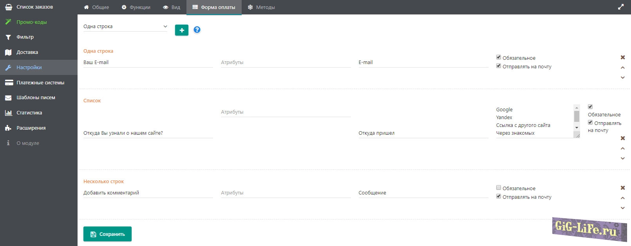Go to 'Платежные системы' in sidebar
The width and height of the screenshot is (631, 246).
tap(40, 83)
